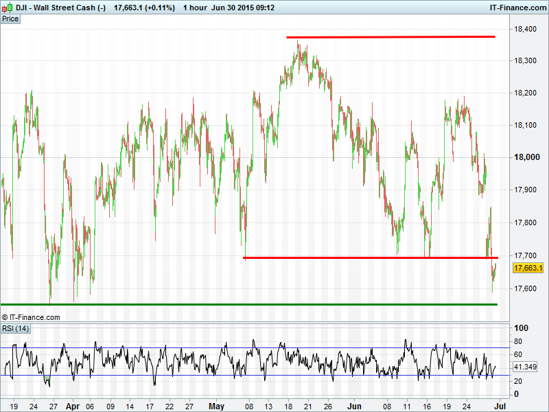Click the IT-Finance.com logo at top right
This screenshot has width=549, height=412.
pos(517,7)
